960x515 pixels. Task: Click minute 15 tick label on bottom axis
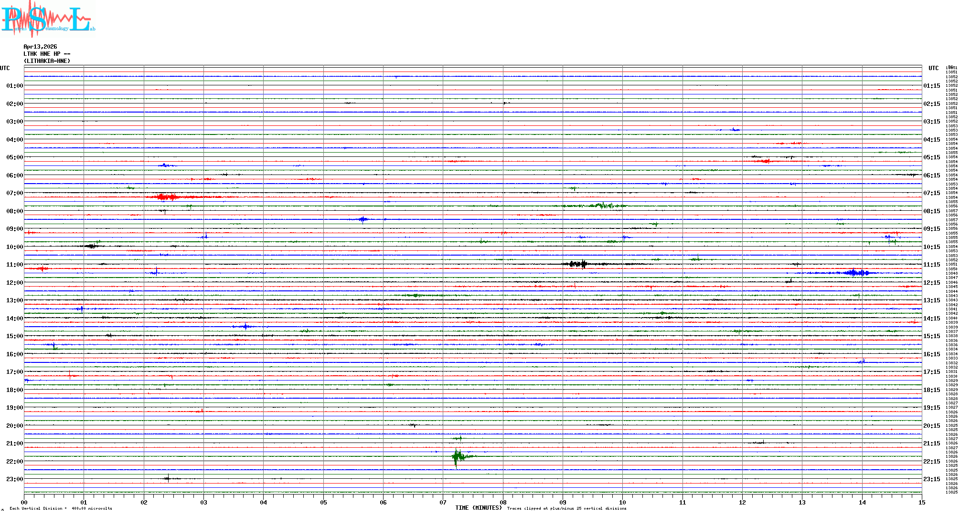coord(921,502)
